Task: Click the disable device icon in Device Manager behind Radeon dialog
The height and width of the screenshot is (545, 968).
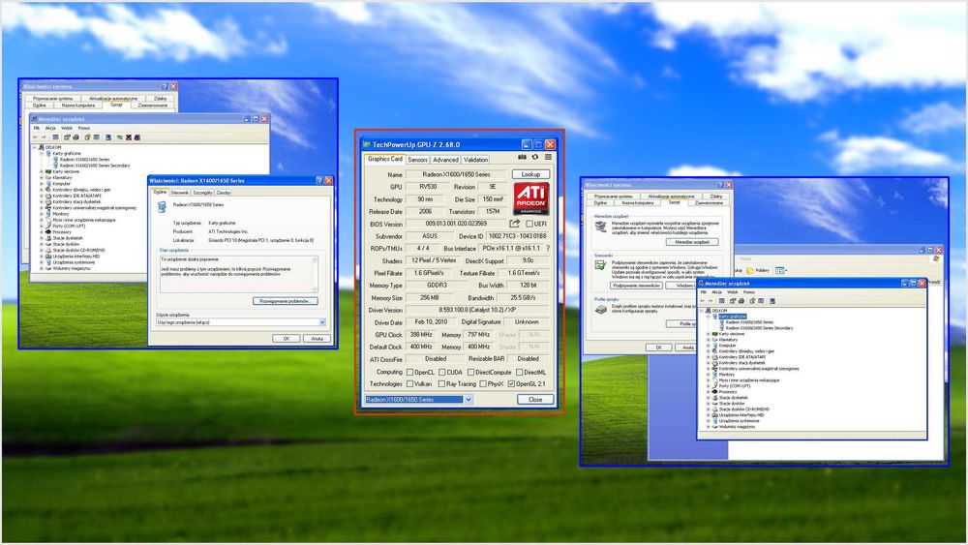Action: coord(137,137)
